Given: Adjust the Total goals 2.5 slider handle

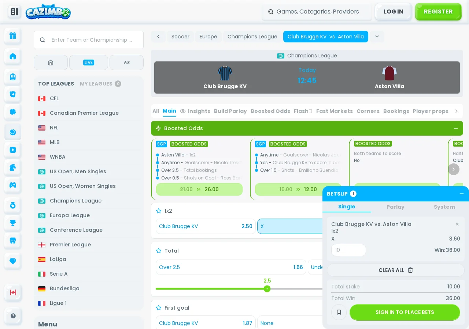Looking at the screenshot, I should 267,289.
